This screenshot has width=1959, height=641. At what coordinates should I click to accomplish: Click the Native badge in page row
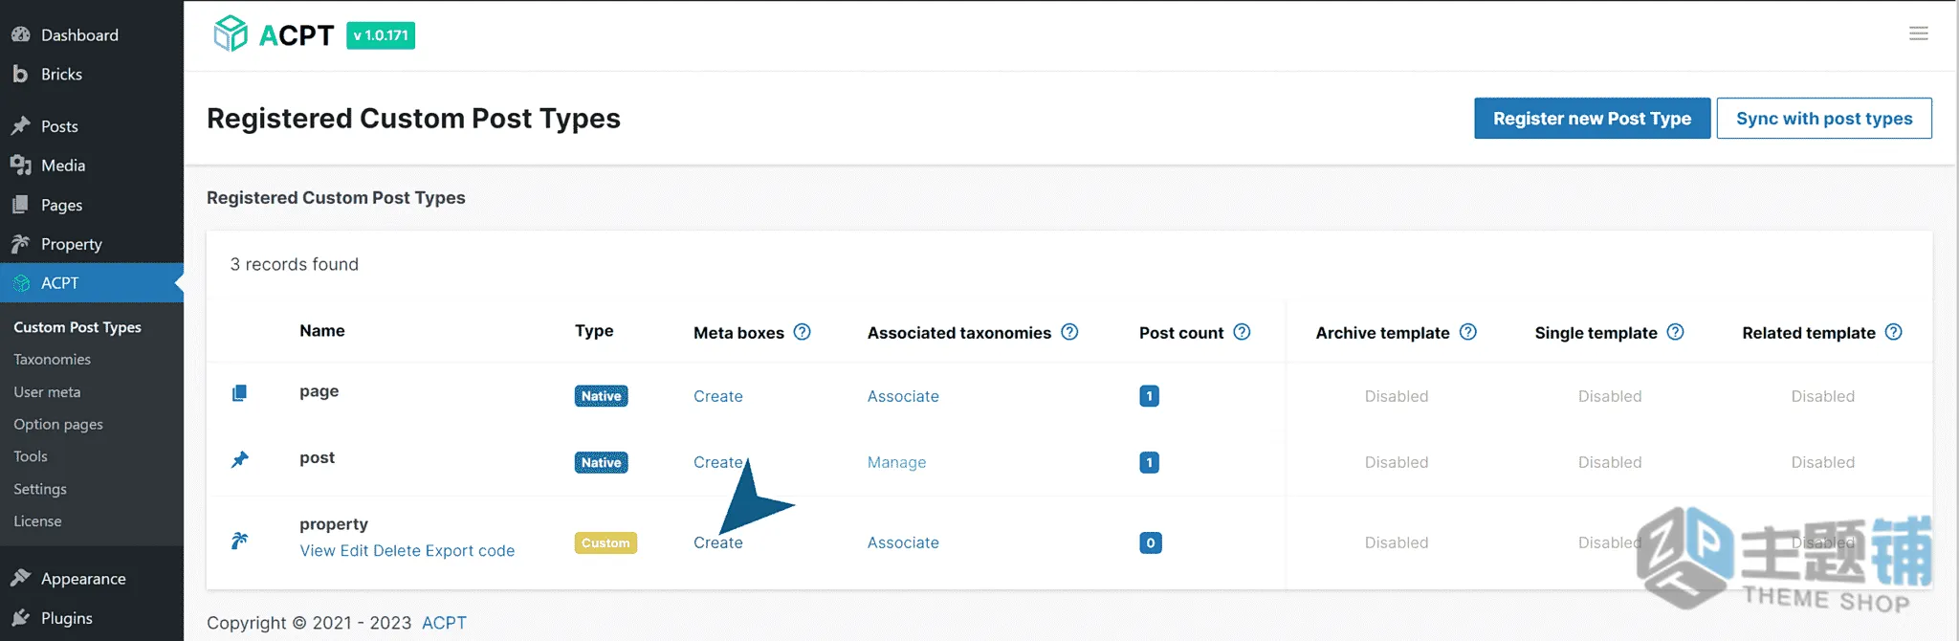coord(601,396)
